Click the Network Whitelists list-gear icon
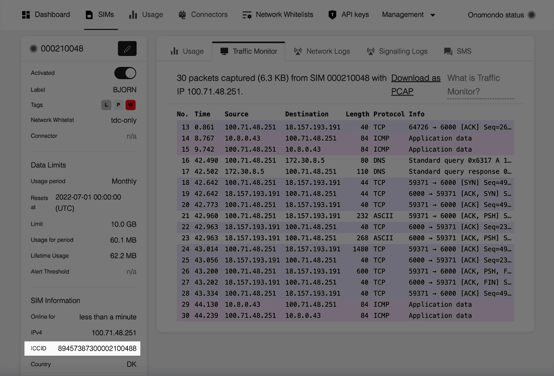 coord(247,15)
